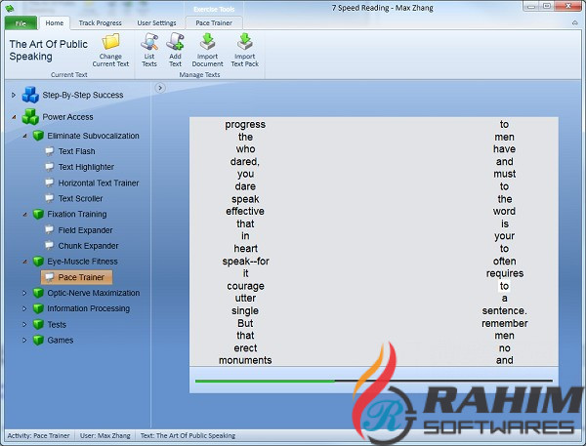Collapse the sidebar using the round arrow button

click(160, 88)
